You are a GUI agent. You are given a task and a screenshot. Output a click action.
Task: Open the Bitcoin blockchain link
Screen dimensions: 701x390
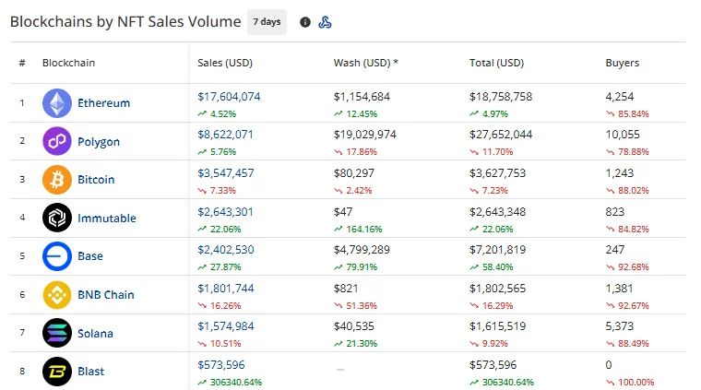96,180
